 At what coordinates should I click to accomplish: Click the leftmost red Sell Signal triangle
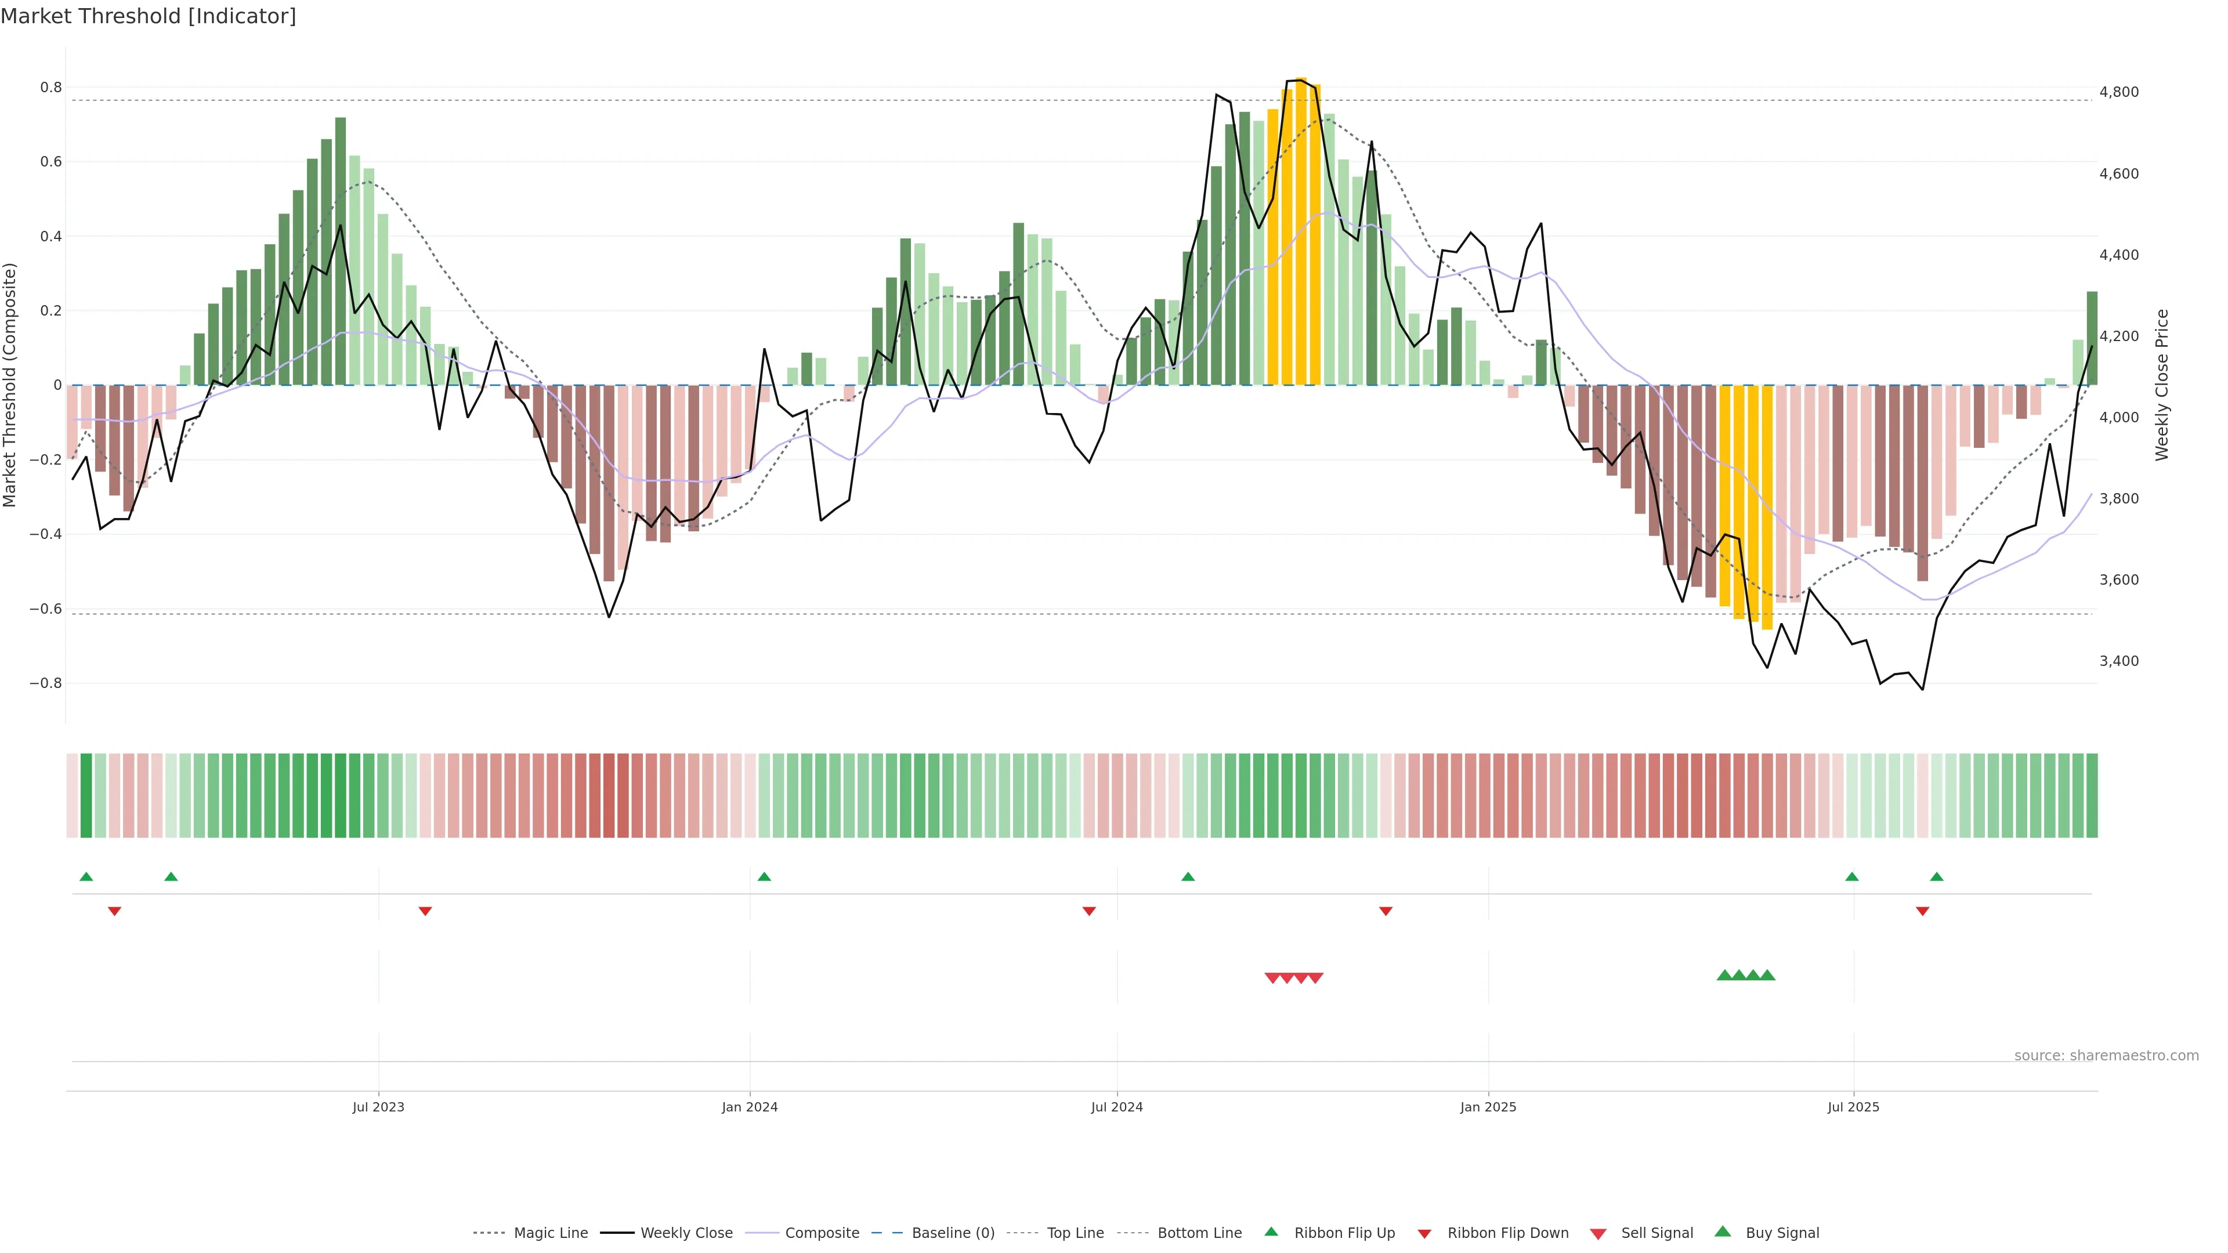point(1272,978)
